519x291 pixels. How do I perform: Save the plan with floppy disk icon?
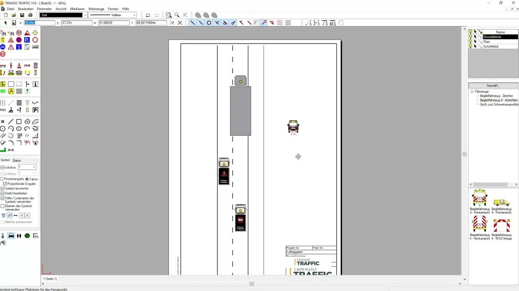click(22, 15)
